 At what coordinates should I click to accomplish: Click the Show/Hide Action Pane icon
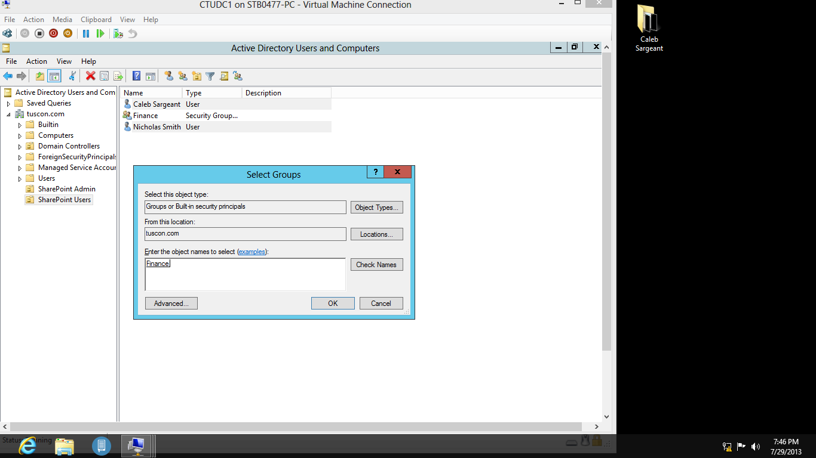point(151,76)
